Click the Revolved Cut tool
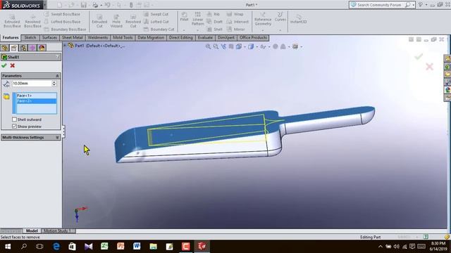 click(x=133, y=21)
